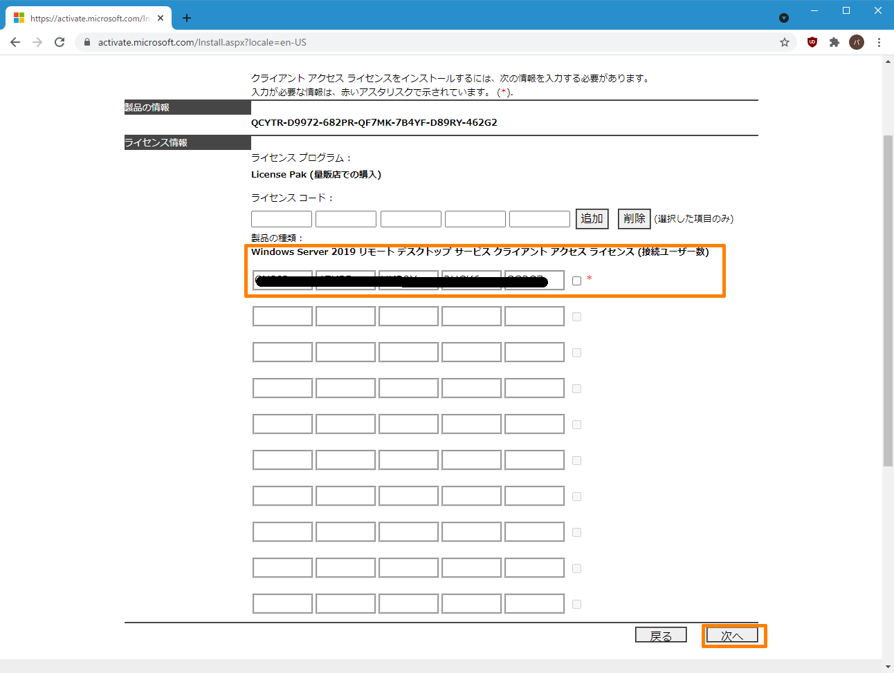Click first ライセンス コード input box
Image resolution: width=894 pixels, height=673 pixels.
(x=282, y=219)
